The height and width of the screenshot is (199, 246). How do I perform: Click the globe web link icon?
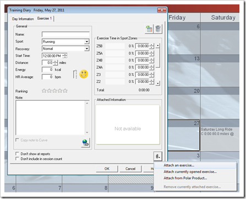pyautogui.click(x=85, y=142)
